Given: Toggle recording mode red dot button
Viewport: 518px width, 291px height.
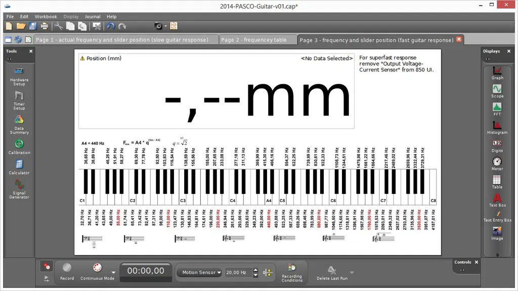Looking at the screenshot, I should point(47,267).
